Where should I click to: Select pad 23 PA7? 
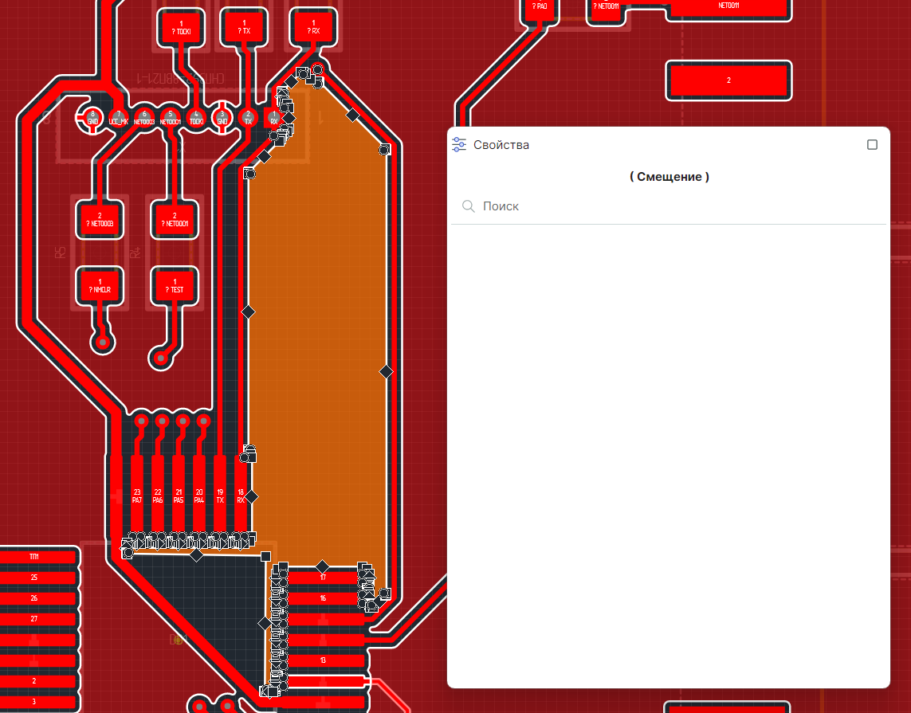[137, 496]
